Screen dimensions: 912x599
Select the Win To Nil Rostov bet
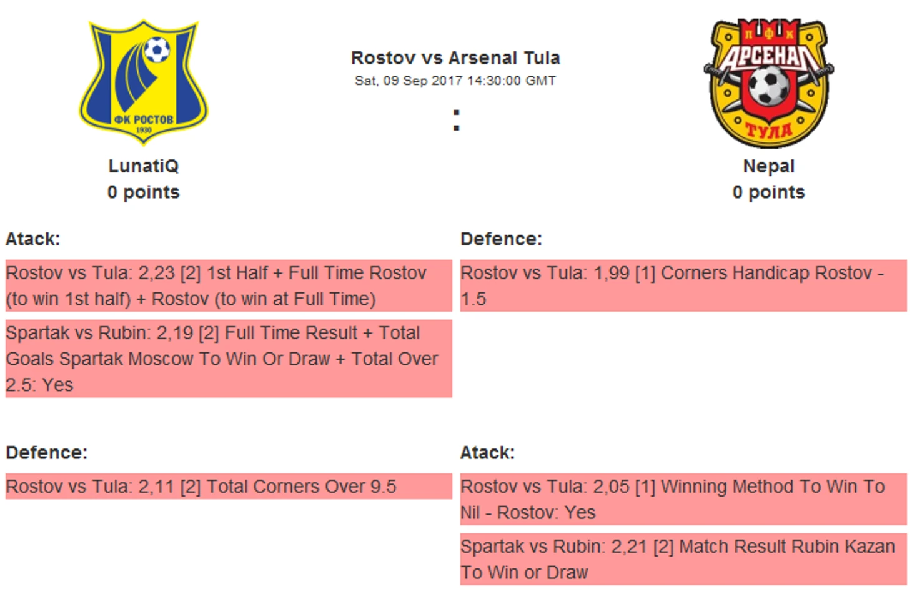click(683, 499)
